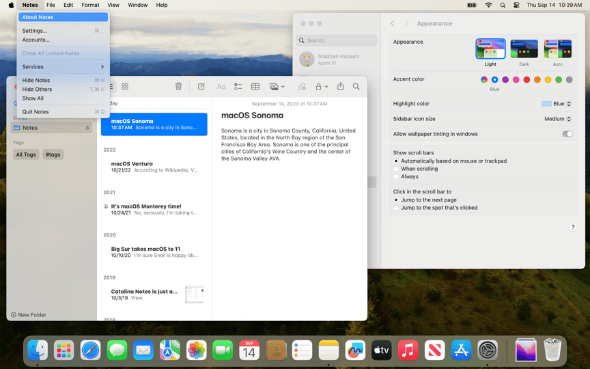590x369 pixels.
Task: Select show scroll bars When scrolling
Action: click(x=396, y=169)
